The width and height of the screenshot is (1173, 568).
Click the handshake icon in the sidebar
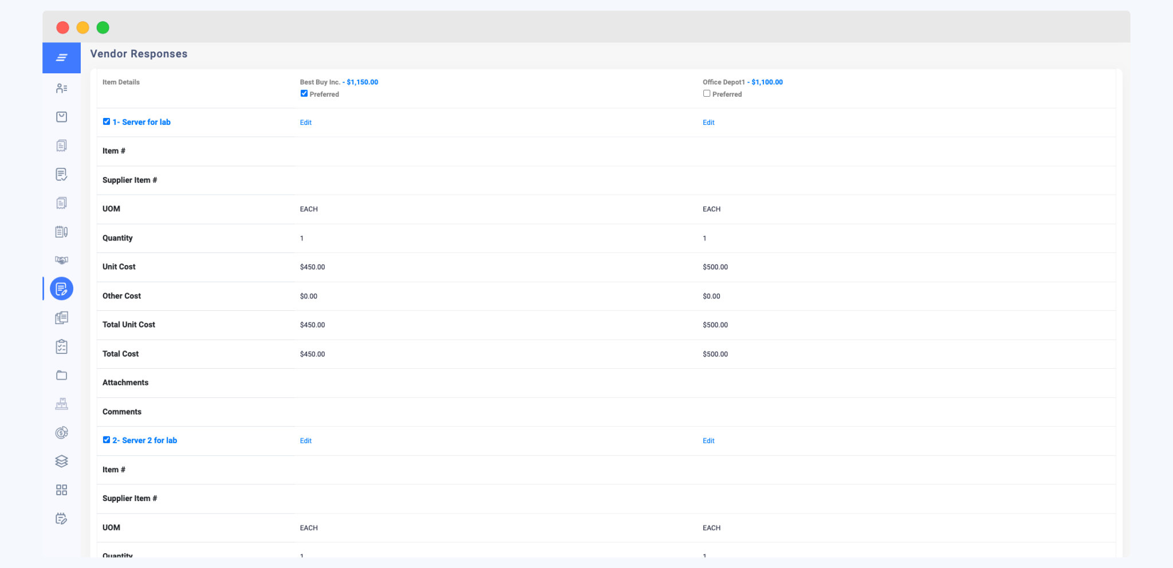pos(61,260)
